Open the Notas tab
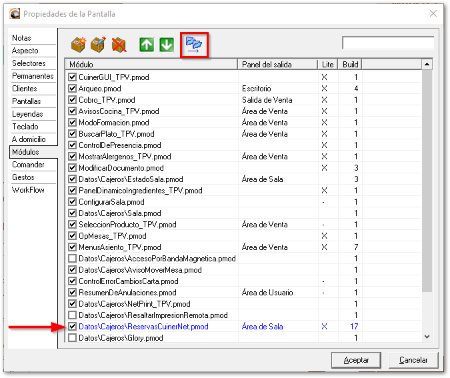 (33, 38)
